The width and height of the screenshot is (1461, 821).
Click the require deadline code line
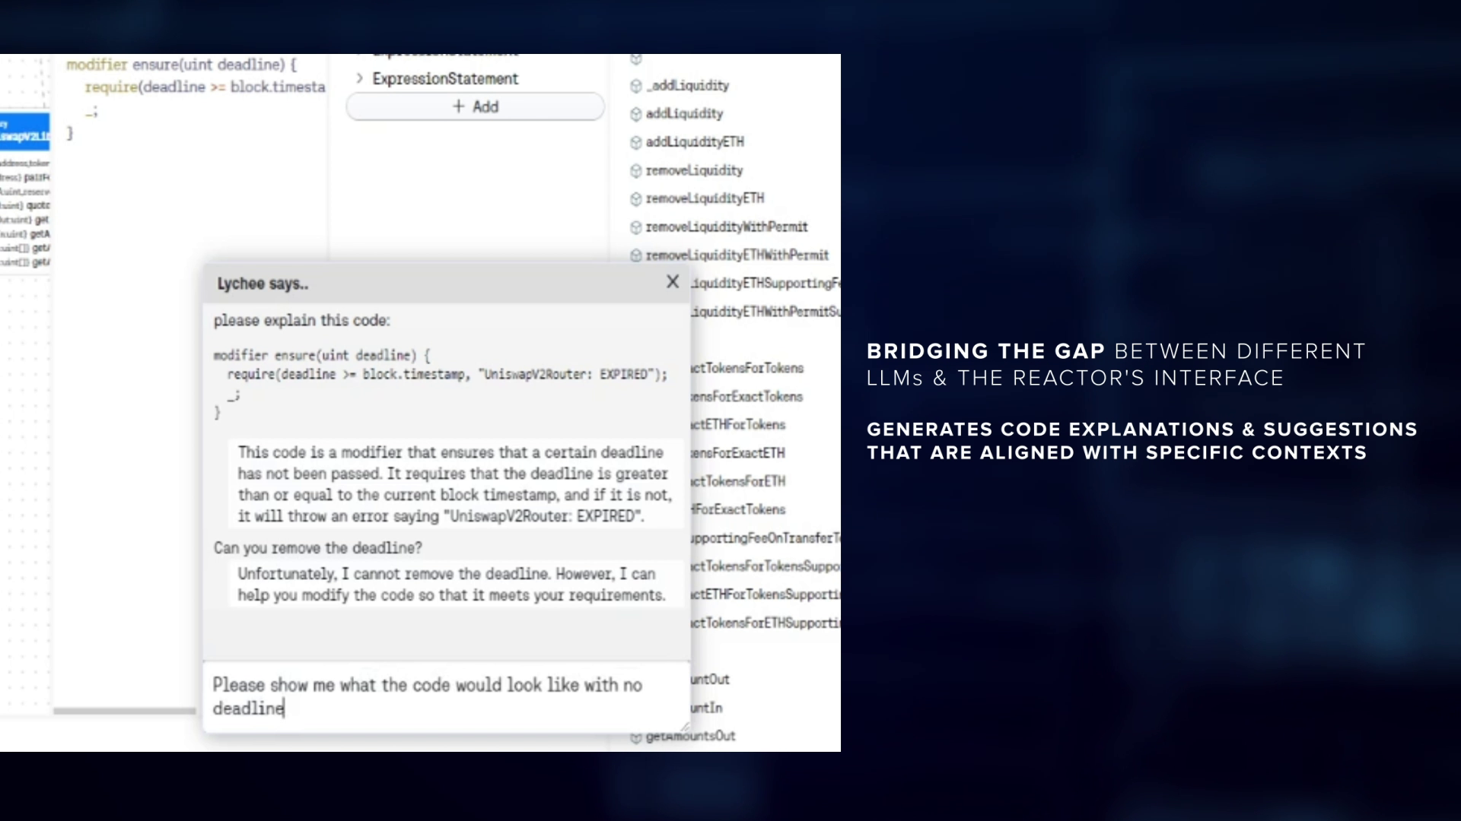pyautogui.click(x=205, y=87)
